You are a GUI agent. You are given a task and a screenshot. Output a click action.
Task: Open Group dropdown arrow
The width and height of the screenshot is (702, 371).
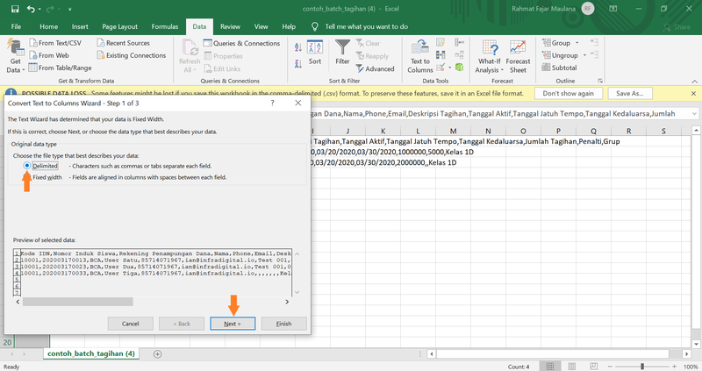(x=577, y=43)
